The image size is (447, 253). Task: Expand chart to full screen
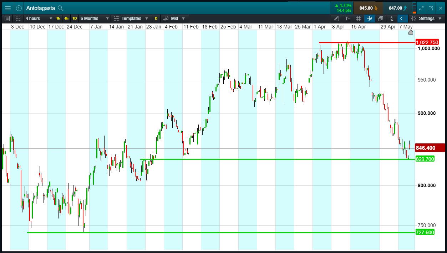click(421, 8)
